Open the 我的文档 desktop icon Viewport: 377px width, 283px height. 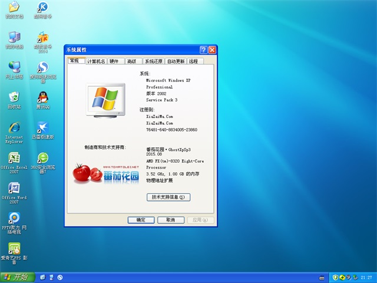pos(14,8)
